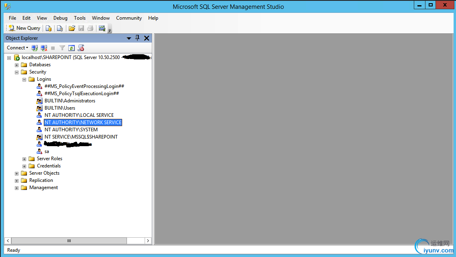Click the left arrow of the horizontal scrollbar
Viewport: 456px width, 257px height.
pos(8,241)
